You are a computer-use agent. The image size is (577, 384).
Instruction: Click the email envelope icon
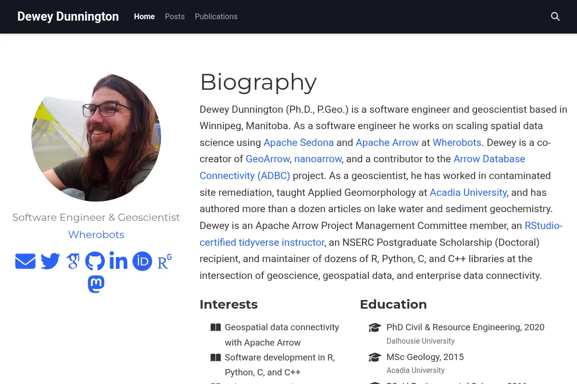pos(25,262)
